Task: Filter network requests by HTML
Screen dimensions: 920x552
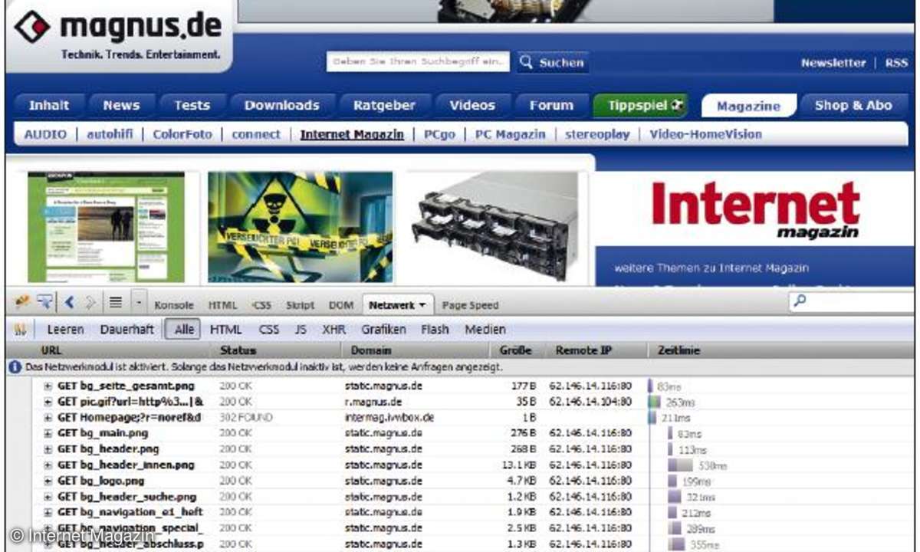Action: [x=225, y=330]
